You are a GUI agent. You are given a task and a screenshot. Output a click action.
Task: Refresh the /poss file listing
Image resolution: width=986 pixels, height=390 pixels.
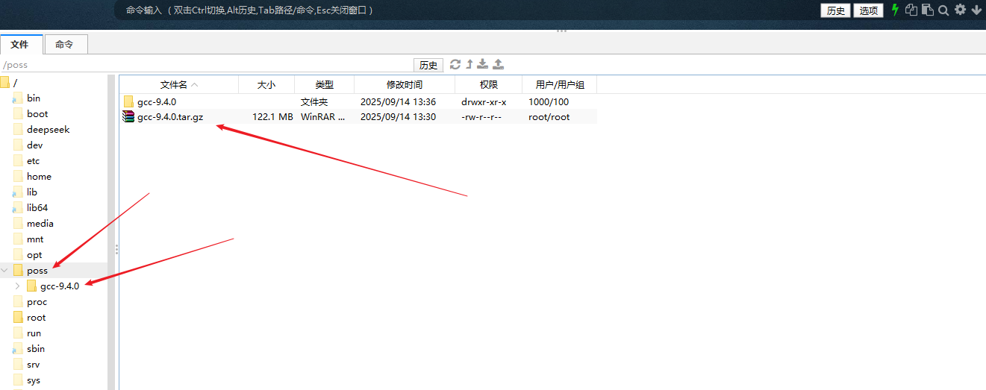click(x=455, y=65)
